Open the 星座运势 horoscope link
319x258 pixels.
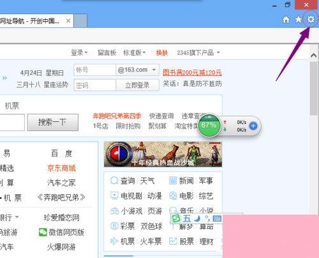click(56, 84)
